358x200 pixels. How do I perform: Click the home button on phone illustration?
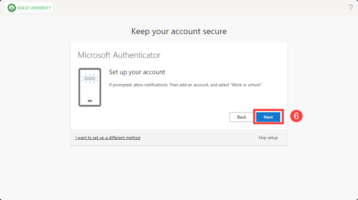pos(89,101)
